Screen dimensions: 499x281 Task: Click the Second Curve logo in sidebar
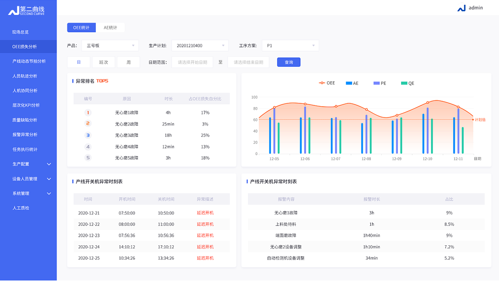pos(26,10)
